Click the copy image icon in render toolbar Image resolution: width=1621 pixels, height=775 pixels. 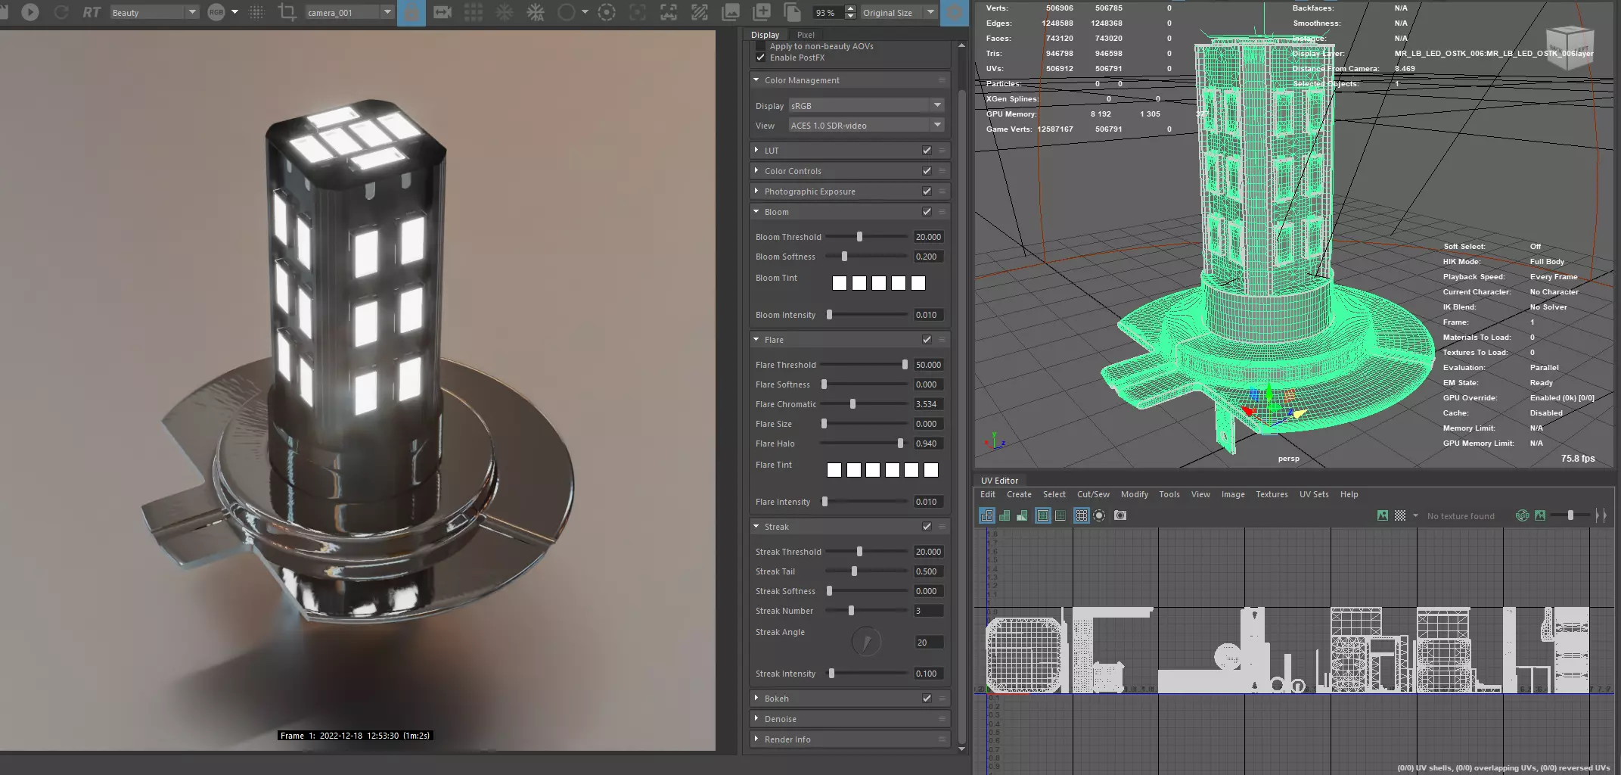793,12
